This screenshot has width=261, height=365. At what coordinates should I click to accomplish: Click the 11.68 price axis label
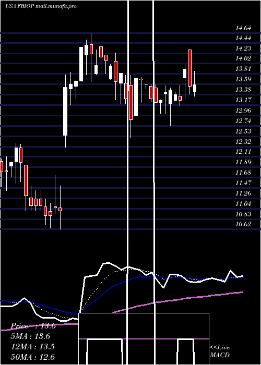243,173
